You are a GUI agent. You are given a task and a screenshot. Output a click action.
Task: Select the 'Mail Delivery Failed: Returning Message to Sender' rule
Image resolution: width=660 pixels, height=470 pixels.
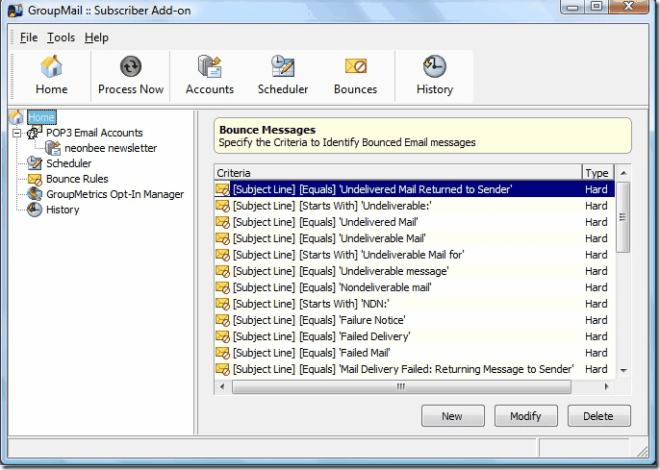[414, 369]
